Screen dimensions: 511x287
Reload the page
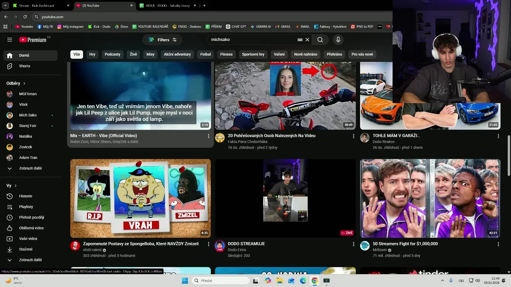(25, 17)
